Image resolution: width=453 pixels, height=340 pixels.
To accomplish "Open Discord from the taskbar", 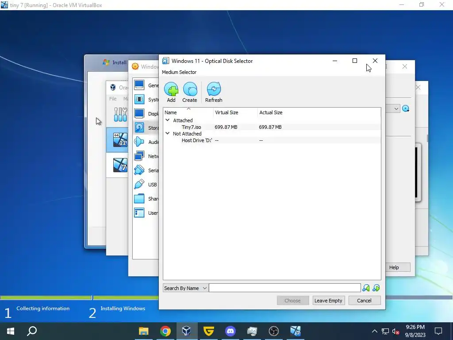I will [x=230, y=331].
